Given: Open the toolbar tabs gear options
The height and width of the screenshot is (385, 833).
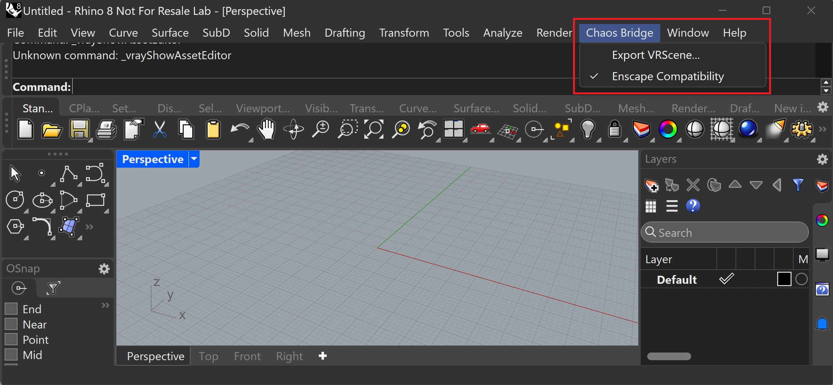Looking at the screenshot, I should [x=823, y=107].
